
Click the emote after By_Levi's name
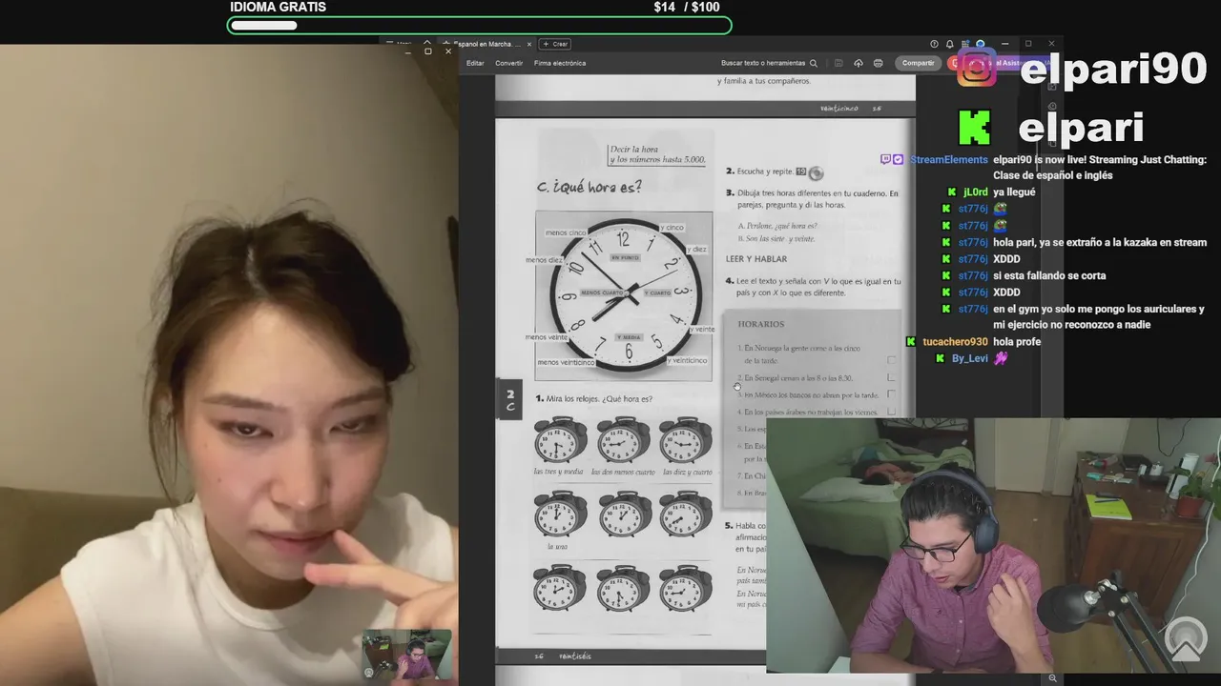click(x=1001, y=358)
